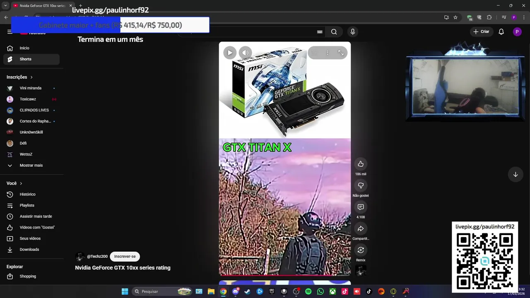Remix this Short

pyautogui.click(x=361, y=250)
